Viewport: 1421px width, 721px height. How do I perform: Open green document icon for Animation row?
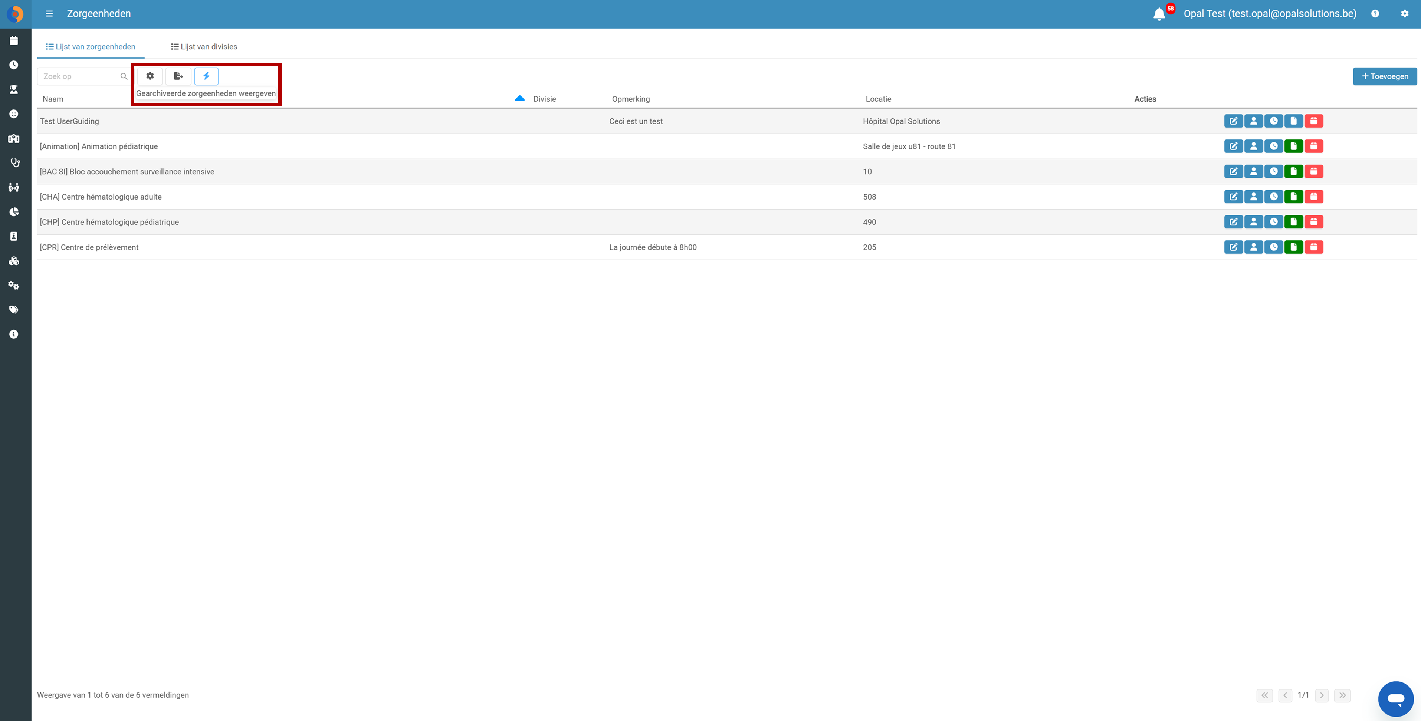click(1294, 146)
